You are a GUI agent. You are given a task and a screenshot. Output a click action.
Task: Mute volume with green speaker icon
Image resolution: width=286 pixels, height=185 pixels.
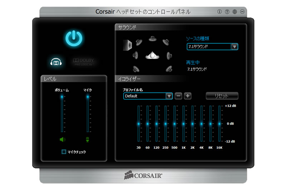point(62,139)
